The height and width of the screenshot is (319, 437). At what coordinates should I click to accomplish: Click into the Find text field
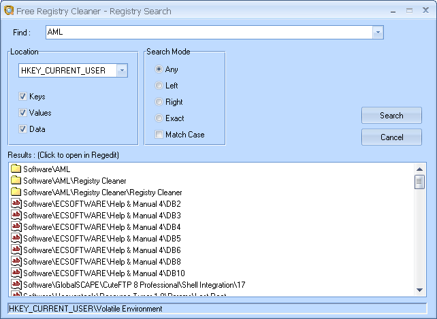click(209, 33)
